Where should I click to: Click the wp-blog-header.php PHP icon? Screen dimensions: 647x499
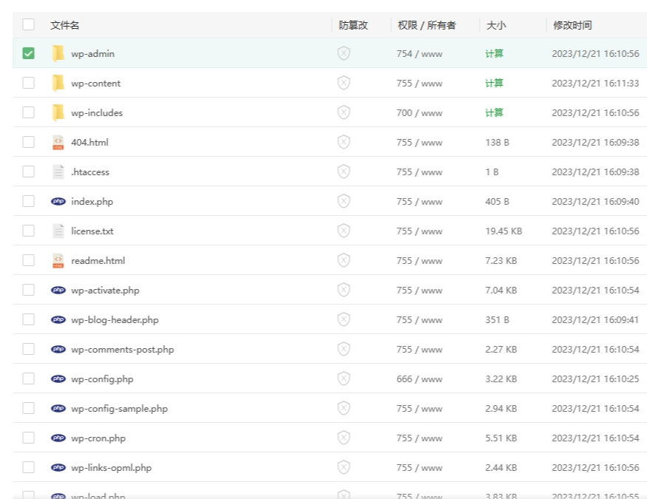pos(58,319)
